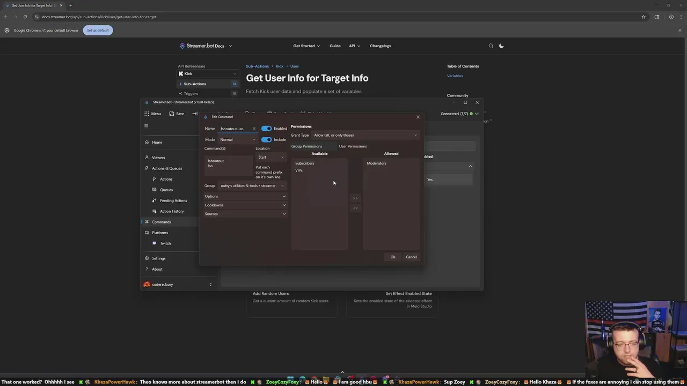Open the About question-mark icon
Screen dimensions: 687x386
pyautogui.click(x=147, y=269)
